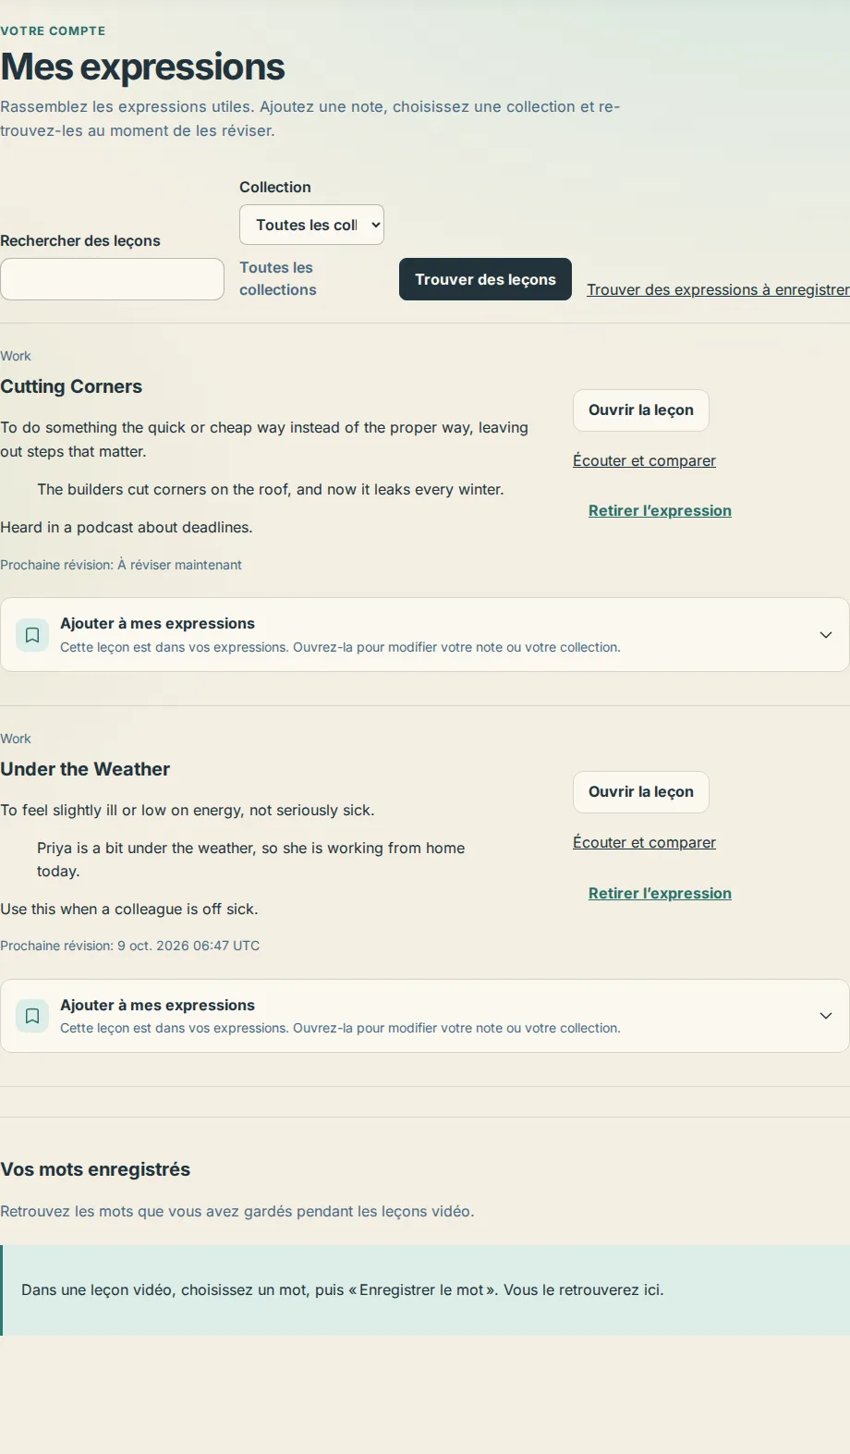Viewport: 850px width, 1454px height.
Task: Expand Under the Weather 'Ajouter à mes expressions' chevron
Action: point(826,1016)
